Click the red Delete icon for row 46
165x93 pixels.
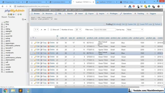[48, 50]
